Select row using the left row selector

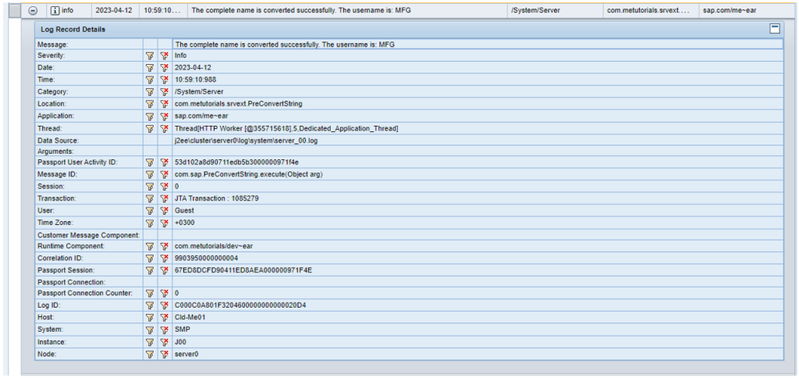(x=13, y=11)
